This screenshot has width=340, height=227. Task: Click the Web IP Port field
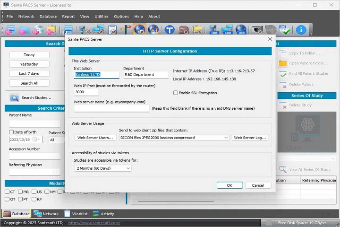[x=86, y=92]
